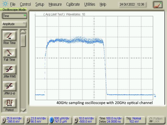The width and height of the screenshot is (167, 125).
Task: Click the Rise Time measurement icon
Action: 9,36
